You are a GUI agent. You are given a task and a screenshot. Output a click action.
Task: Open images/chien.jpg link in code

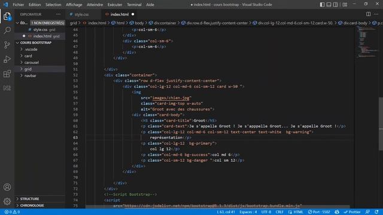click(x=171, y=98)
